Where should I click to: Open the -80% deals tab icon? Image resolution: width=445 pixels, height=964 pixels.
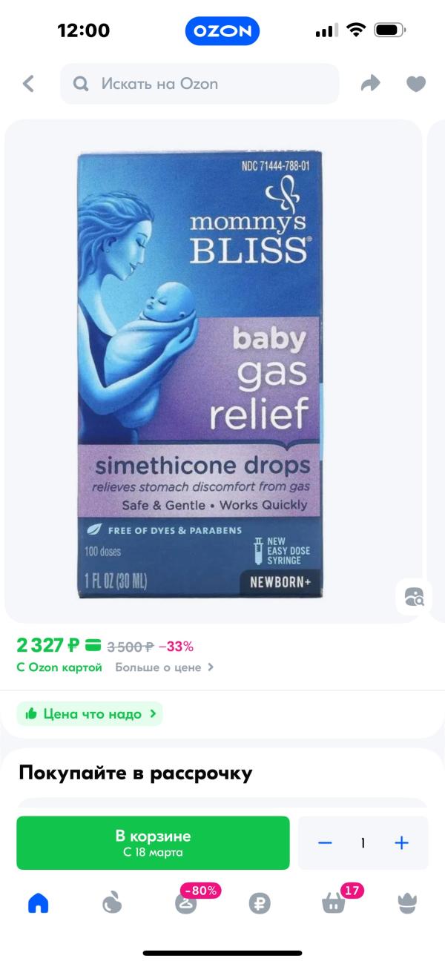(x=186, y=902)
